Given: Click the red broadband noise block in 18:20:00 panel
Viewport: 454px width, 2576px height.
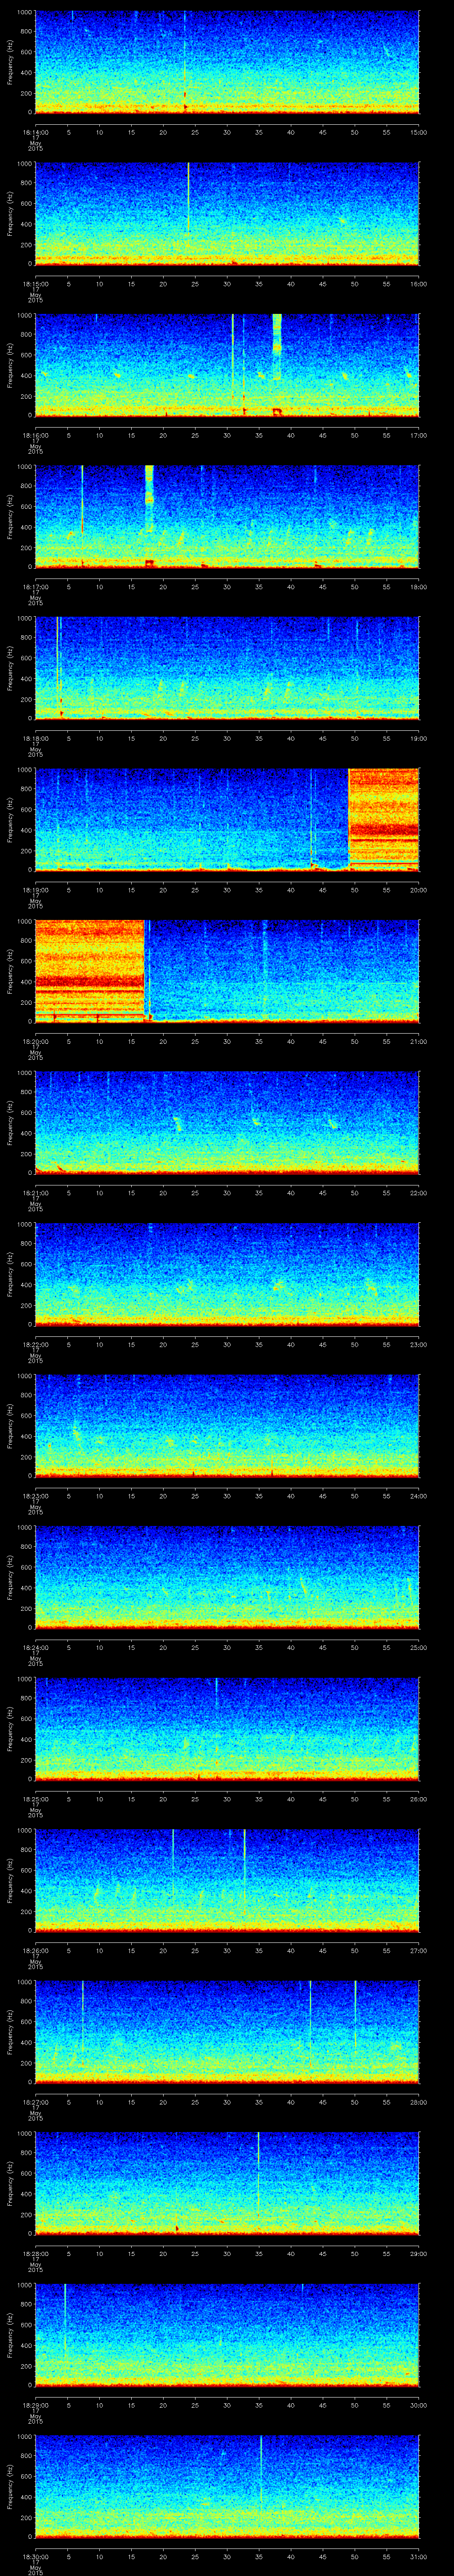Looking at the screenshot, I should (90, 971).
